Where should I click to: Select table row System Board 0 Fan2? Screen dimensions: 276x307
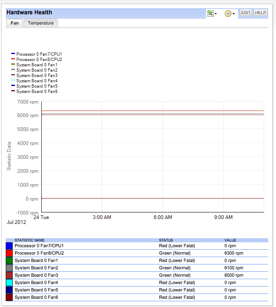click(137, 268)
